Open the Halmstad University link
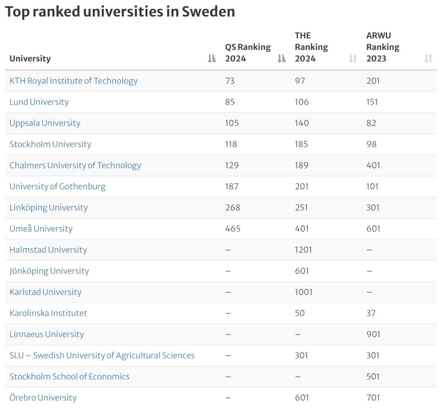Image resolution: width=438 pixels, height=409 pixels. [48, 250]
